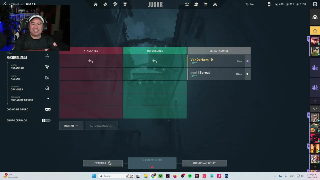Click the Kingdom credits 6138 balance

[x=301, y=4]
